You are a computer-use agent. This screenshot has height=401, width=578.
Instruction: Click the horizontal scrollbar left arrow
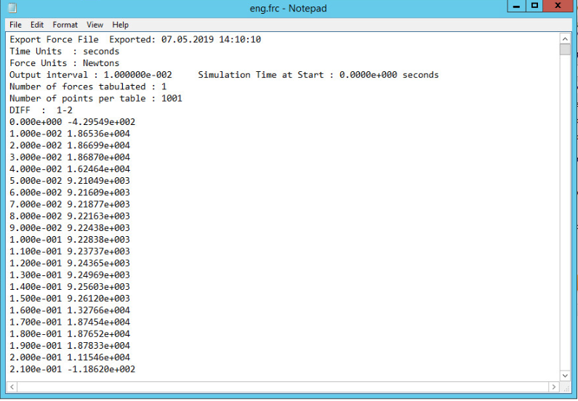pyautogui.click(x=13, y=386)
